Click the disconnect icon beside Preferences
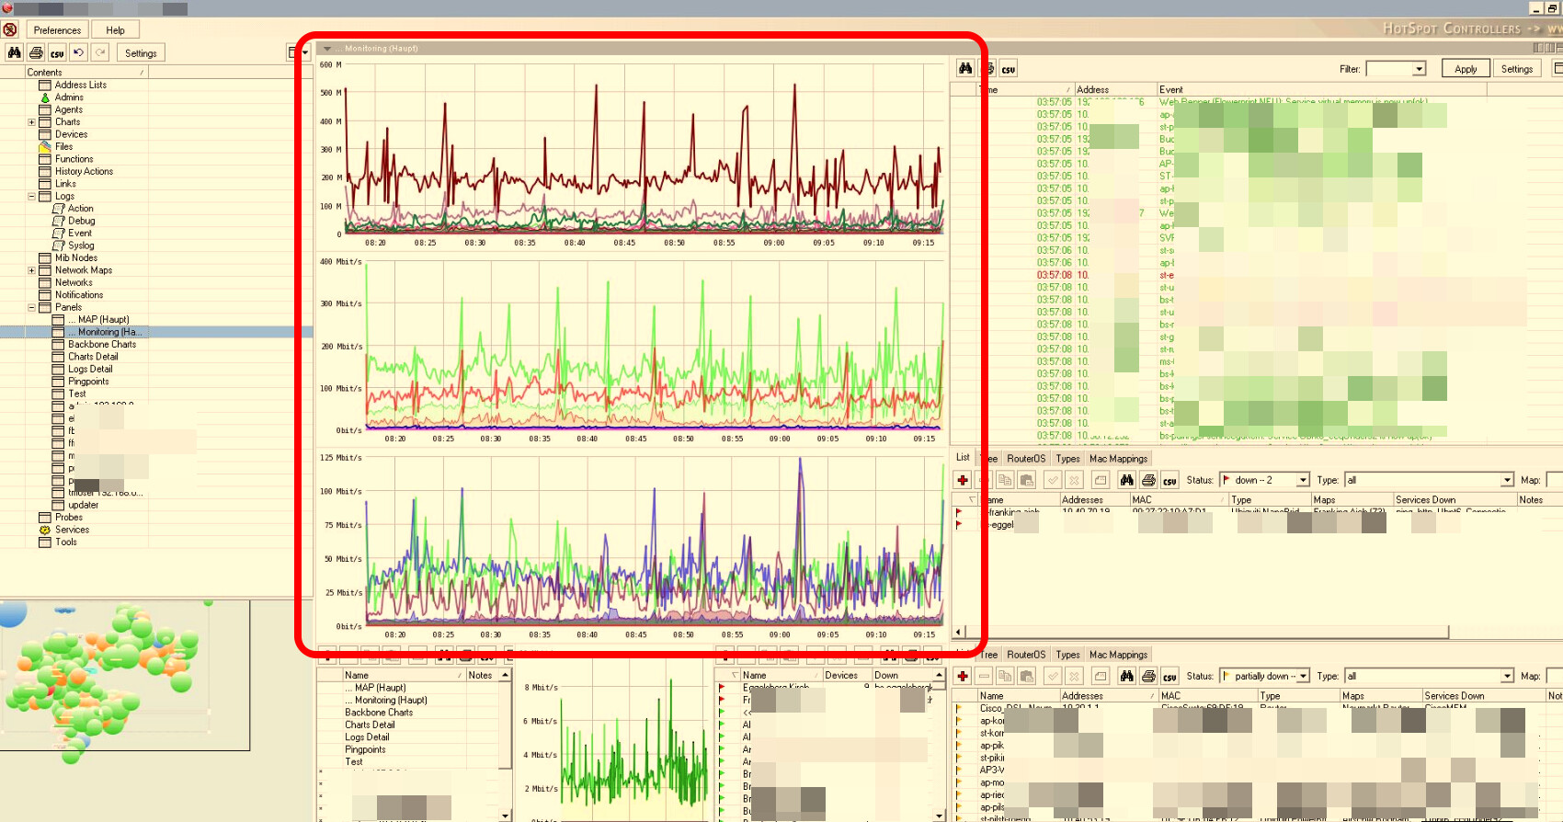The height and width of the screenshot is (822, 1563). coord(10,30)
